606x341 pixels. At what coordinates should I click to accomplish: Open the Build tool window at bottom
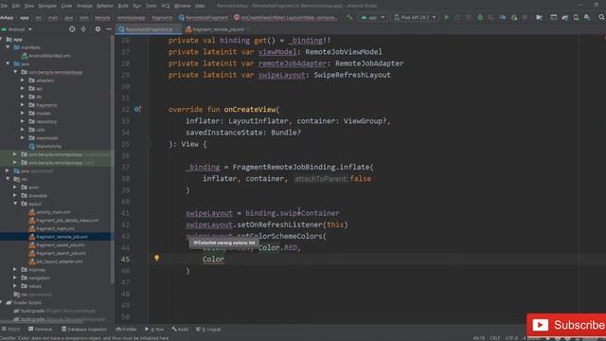coord(180,329)
